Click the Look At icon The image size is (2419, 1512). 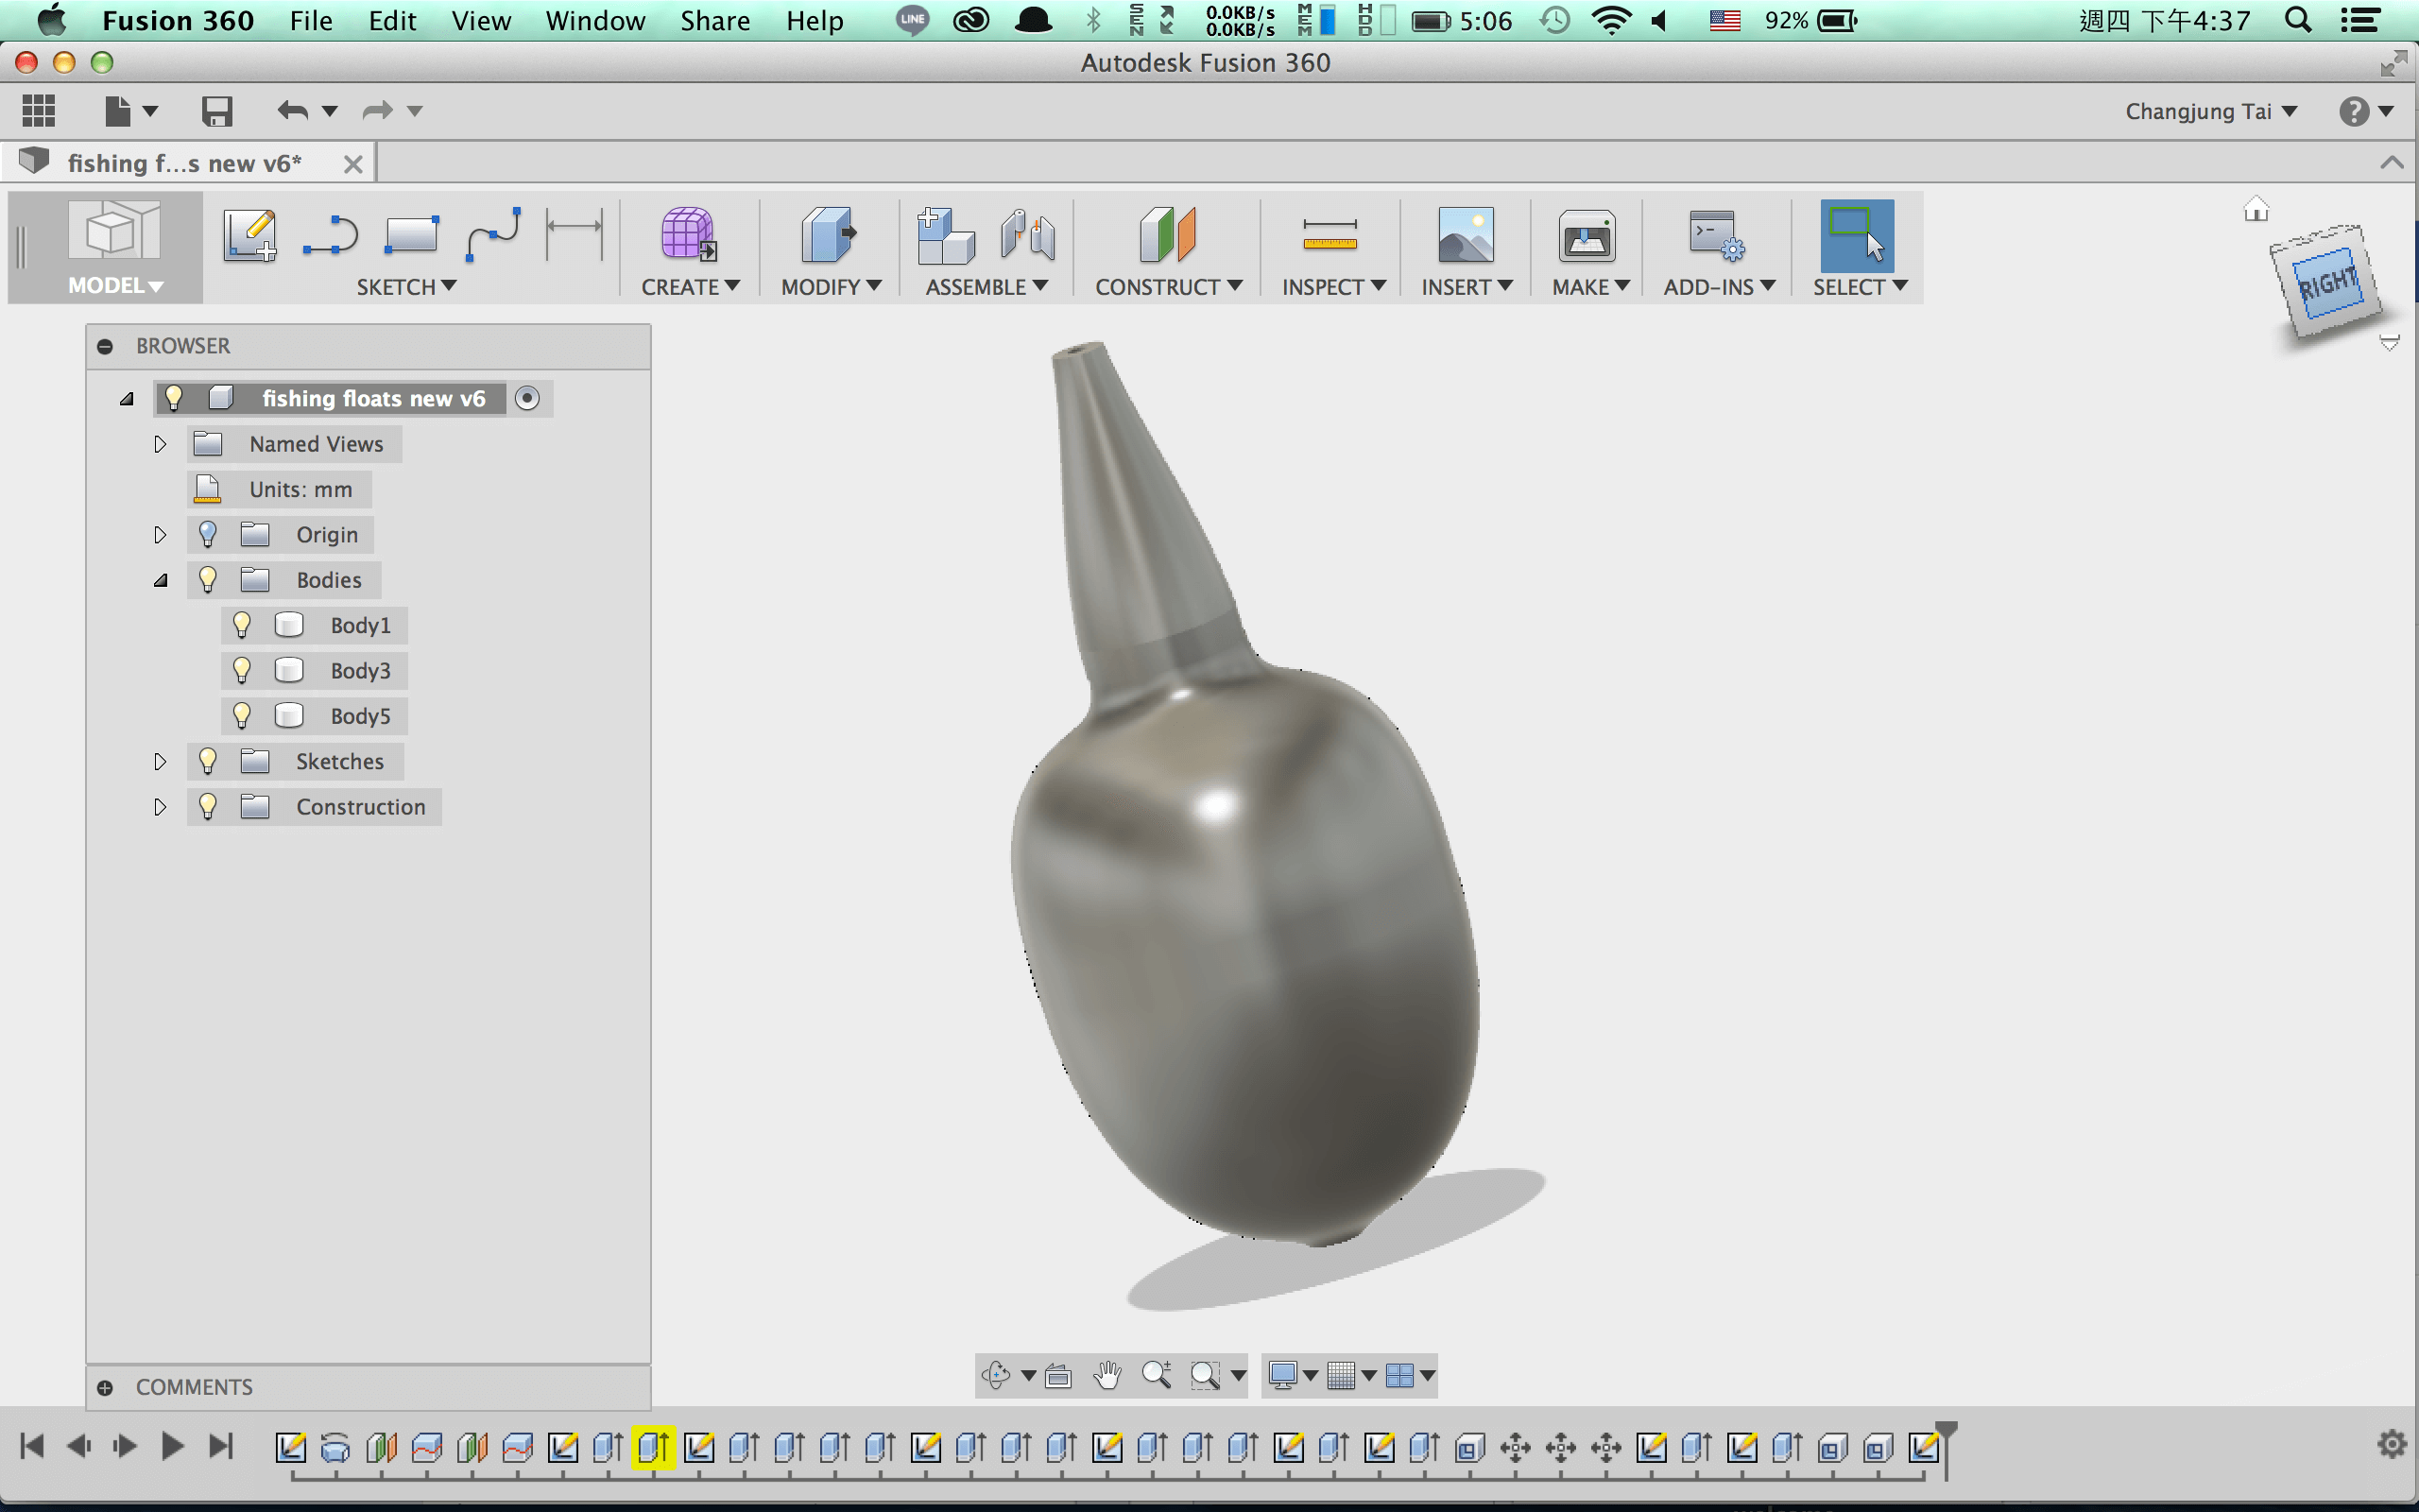click(x=1057, y=1376)
